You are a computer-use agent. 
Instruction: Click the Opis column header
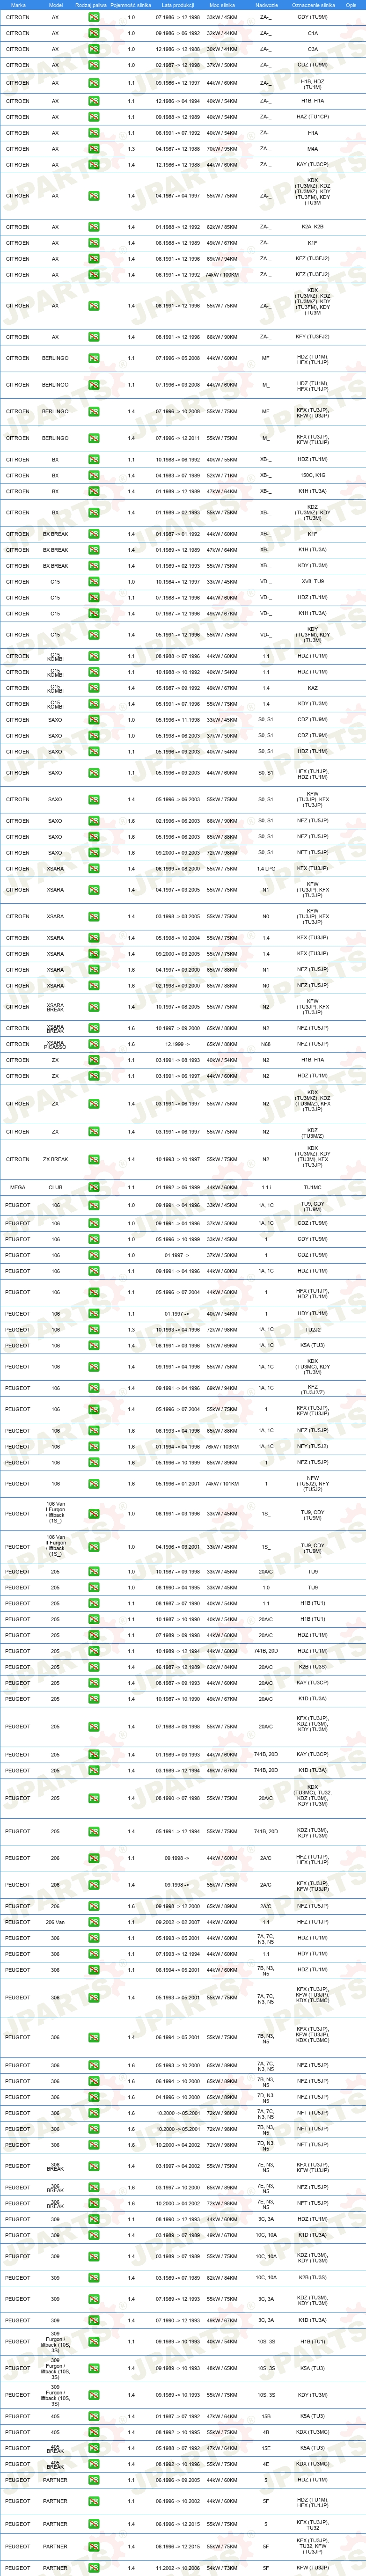(351, 5)
